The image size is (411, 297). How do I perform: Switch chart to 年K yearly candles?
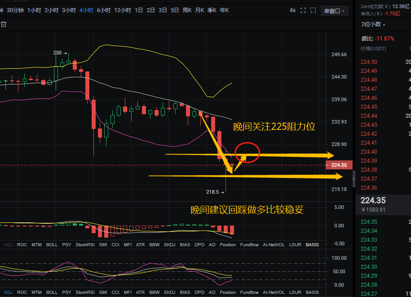coord(224,10)
